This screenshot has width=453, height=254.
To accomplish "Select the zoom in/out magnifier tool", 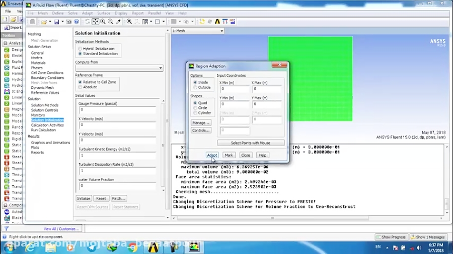I will pyautogui.click(x=103, y=22).
